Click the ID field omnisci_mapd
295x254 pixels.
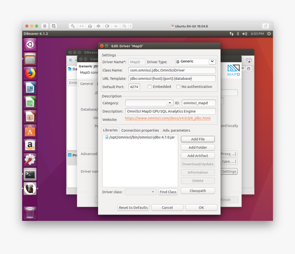coord(199,103)
